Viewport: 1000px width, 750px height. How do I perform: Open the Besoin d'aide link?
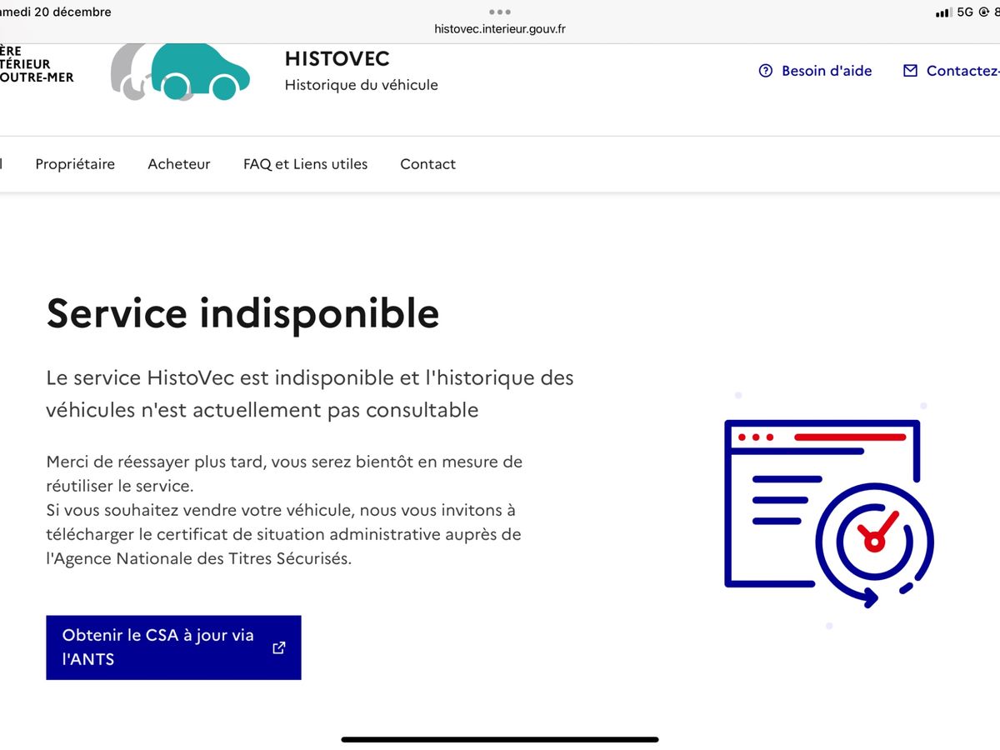point(826,71)
